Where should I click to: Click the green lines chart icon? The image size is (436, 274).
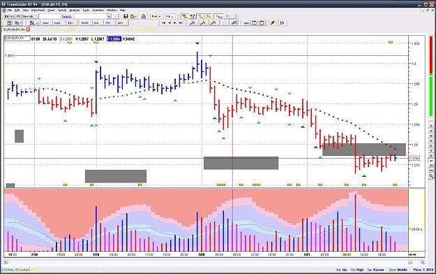200,17
